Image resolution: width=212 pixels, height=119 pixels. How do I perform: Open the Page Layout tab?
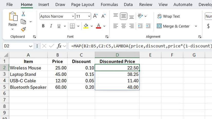click(82, 5)
